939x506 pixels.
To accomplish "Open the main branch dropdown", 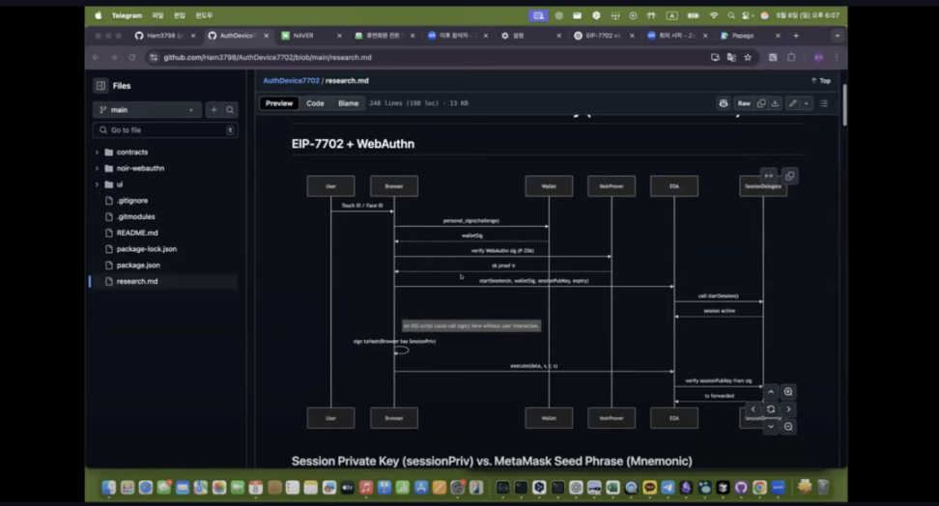I will (147, 109).
